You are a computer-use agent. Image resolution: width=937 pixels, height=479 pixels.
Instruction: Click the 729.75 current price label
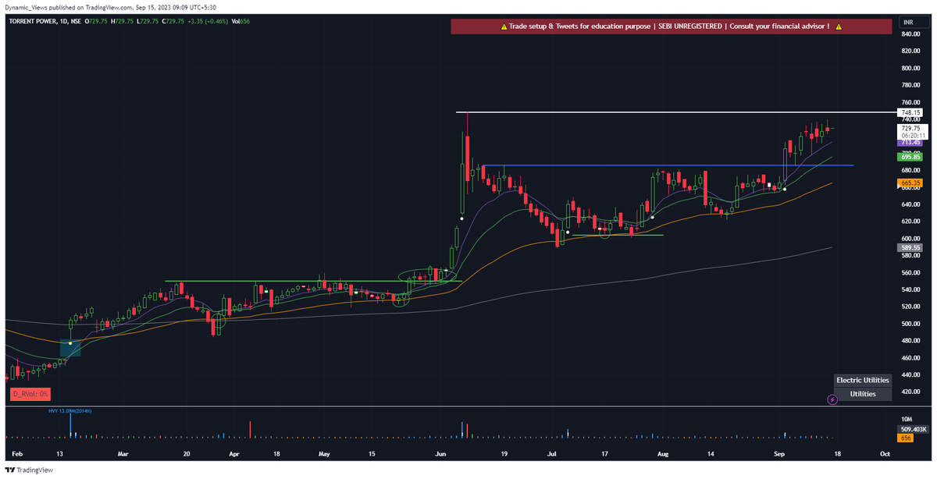911,128
